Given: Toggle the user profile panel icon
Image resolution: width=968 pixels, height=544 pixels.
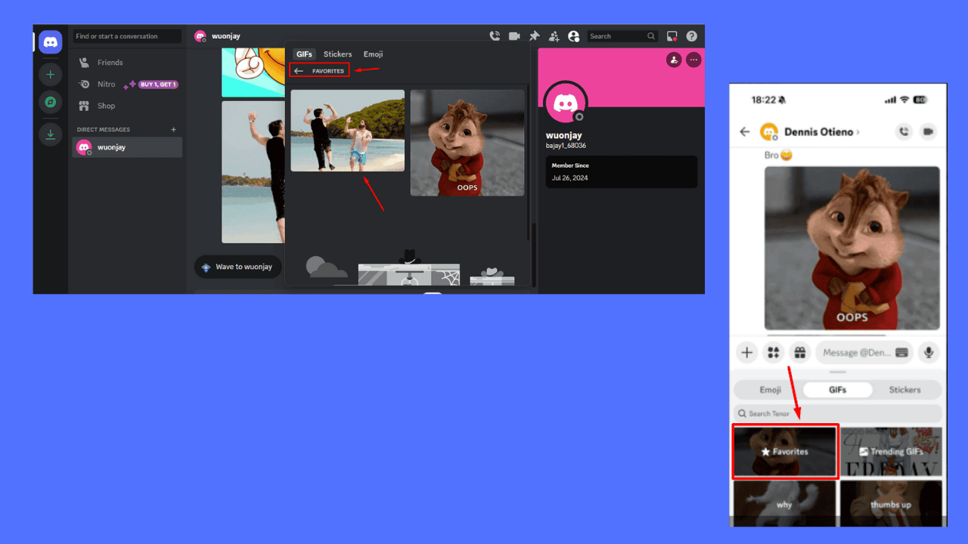Looking at the screenshot, I should (573, 36).
